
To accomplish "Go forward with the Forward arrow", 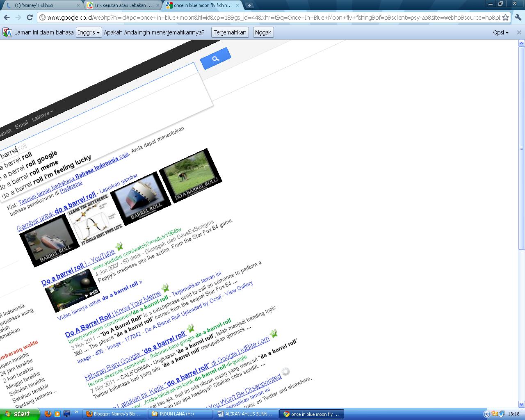I will coord(18,17).
